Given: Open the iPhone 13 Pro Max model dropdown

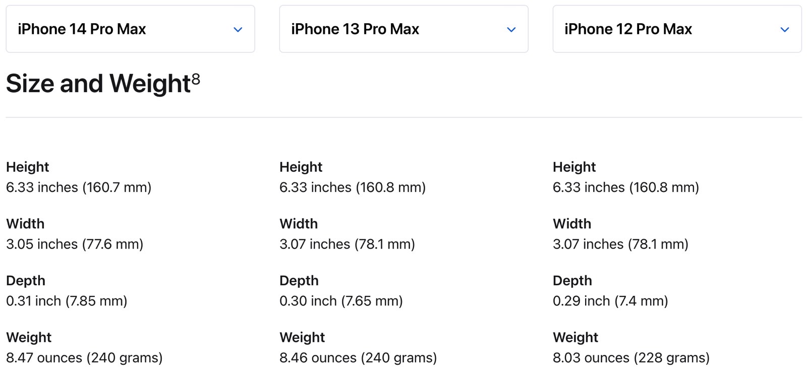Looking at the screenshot, I should coord(403,29).
